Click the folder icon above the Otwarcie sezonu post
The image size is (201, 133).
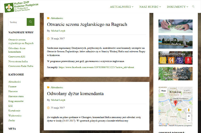click(48, 18)
